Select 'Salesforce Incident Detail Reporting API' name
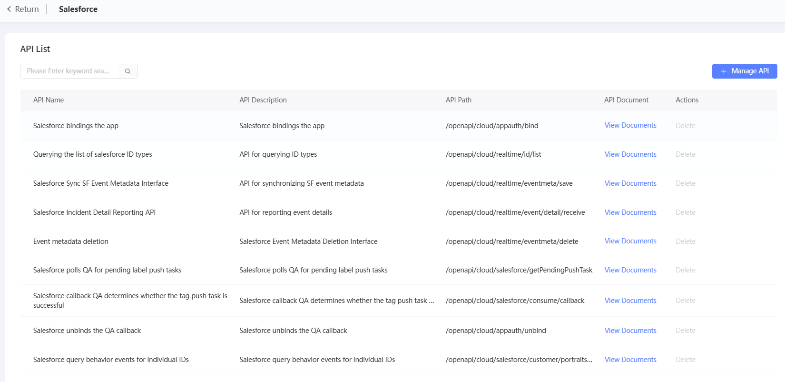 click(95, 212)
